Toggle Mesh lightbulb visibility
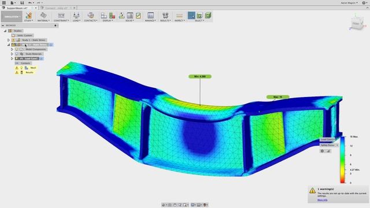The height and width of the screenshot is (208, 370). point(21,68)
